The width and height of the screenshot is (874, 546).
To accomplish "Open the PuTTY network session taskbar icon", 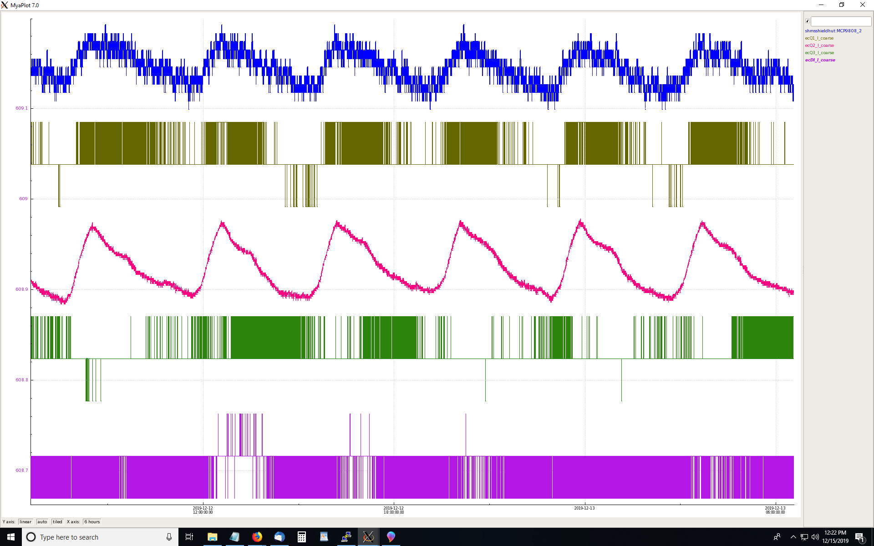I will tap(346, 537).
